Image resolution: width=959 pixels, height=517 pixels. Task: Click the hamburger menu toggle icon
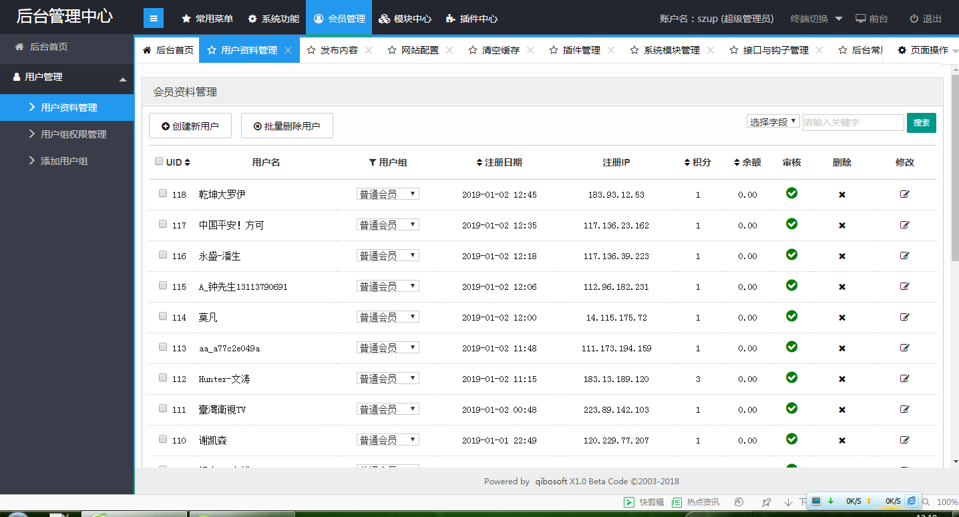(x=153, y=19)
